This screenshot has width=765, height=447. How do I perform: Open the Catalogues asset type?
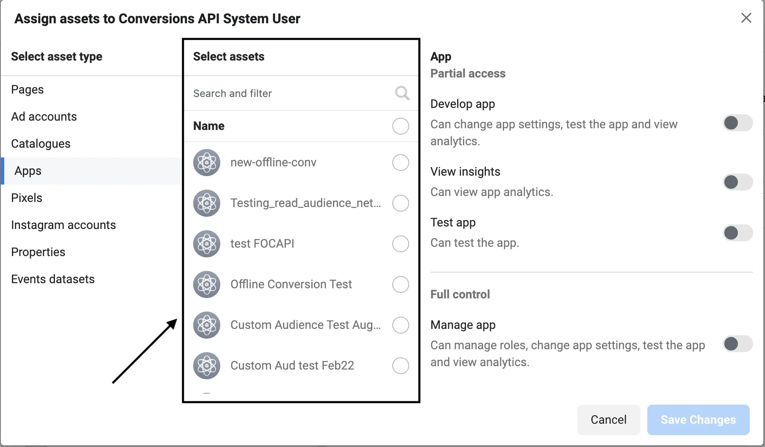[x=91, y=144]
